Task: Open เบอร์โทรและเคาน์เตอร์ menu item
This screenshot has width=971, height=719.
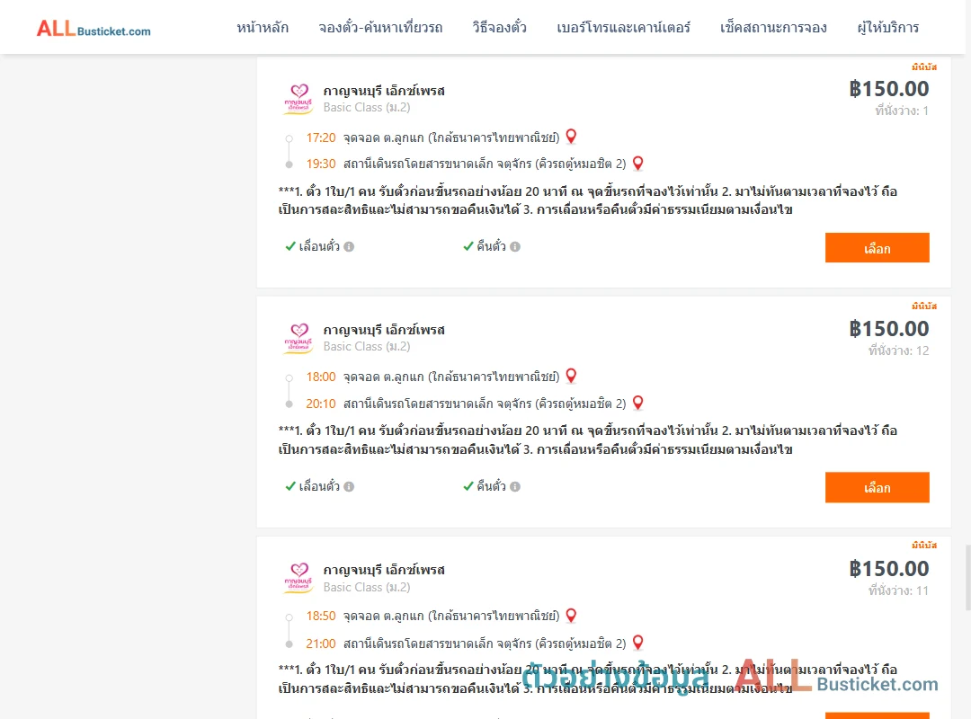Action: pyautogui.click(x=623, y=28)
